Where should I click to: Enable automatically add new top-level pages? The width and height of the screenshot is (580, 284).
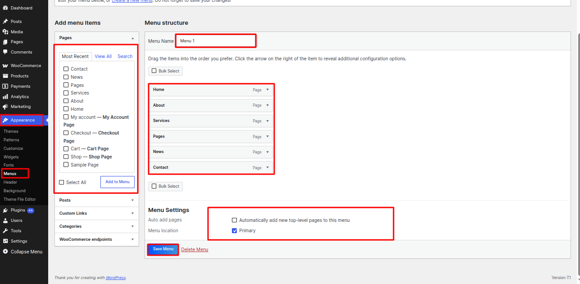coord(234,220)
